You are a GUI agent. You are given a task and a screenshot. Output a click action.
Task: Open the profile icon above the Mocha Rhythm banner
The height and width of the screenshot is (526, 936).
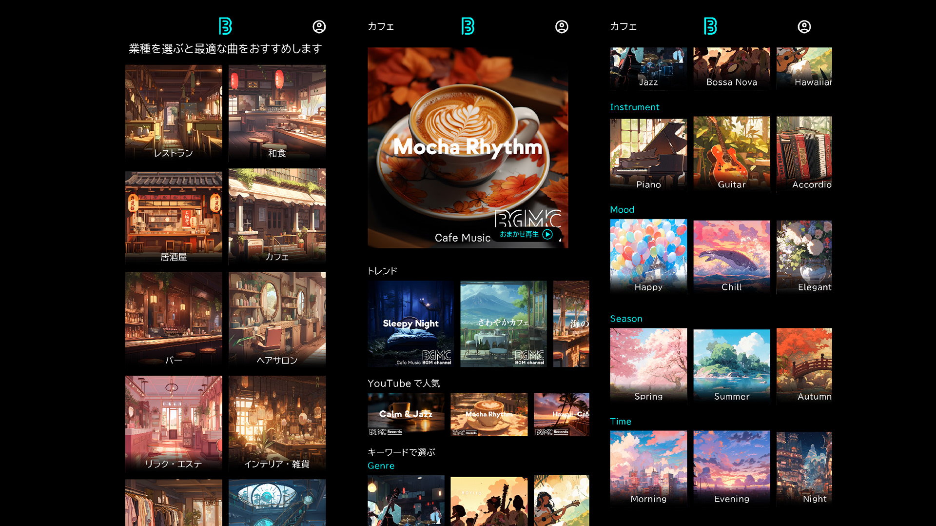click(x=562, y=26)
